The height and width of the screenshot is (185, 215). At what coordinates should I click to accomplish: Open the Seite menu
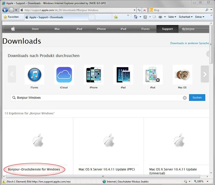pos(172,17)
